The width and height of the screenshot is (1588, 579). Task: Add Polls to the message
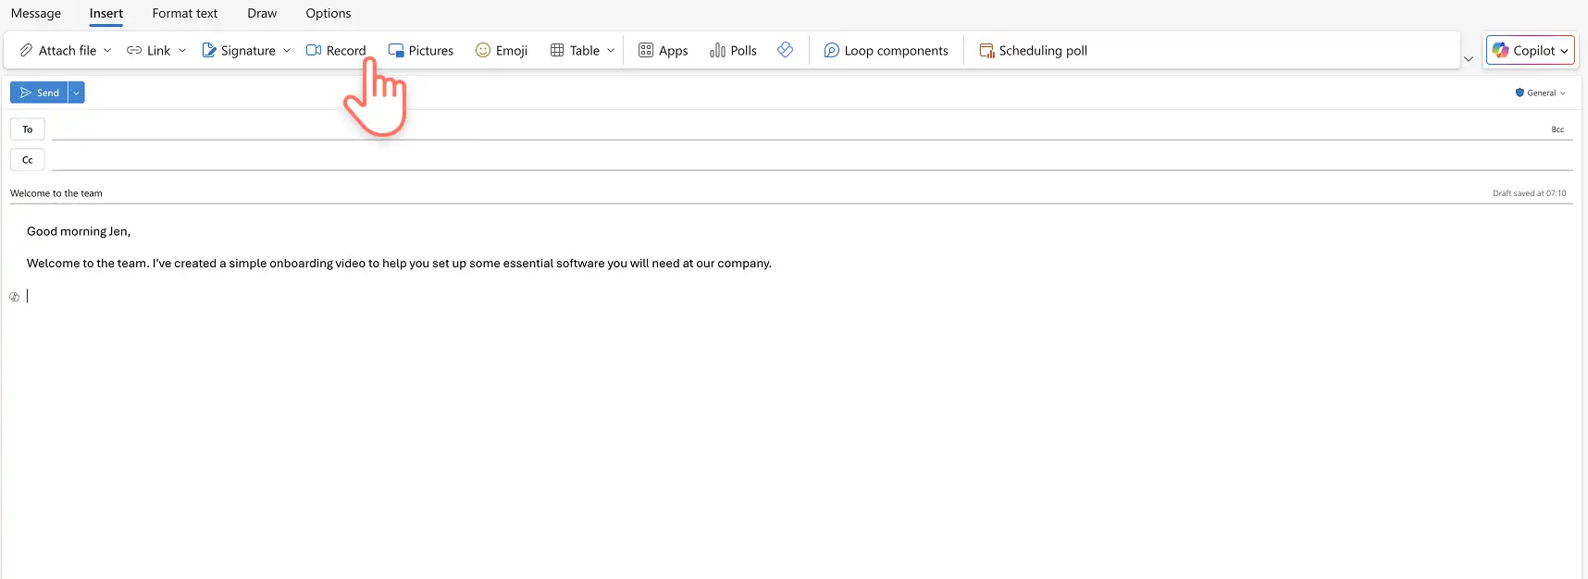coord(733,51)
